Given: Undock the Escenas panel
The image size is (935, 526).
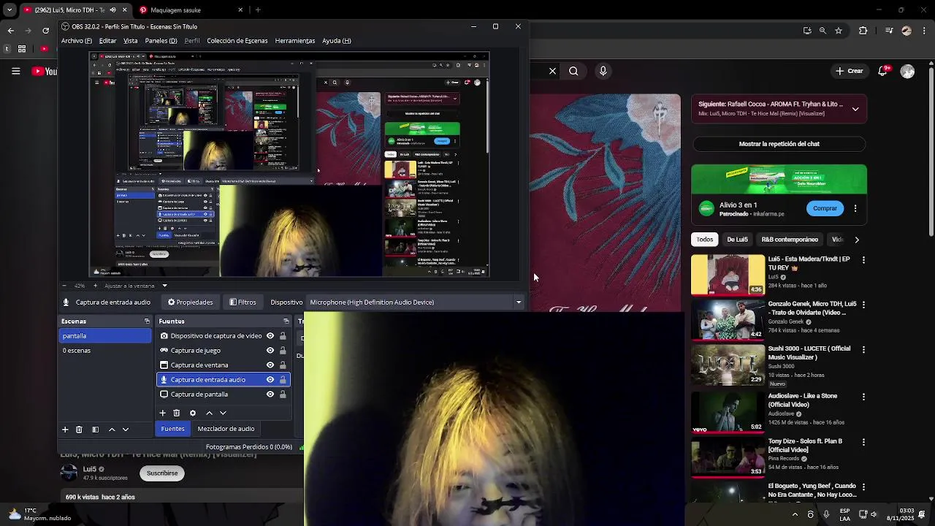Looking at the screenshot, I should 147,321.
